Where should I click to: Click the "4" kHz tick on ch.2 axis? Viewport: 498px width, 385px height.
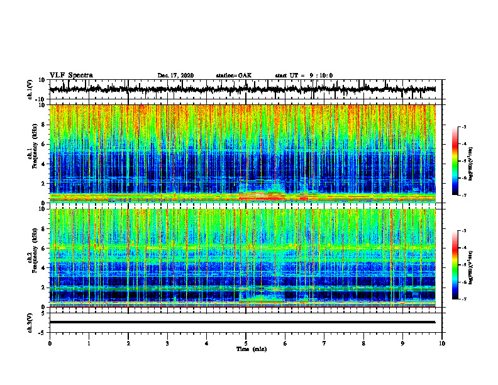click(x=43, y=268)
